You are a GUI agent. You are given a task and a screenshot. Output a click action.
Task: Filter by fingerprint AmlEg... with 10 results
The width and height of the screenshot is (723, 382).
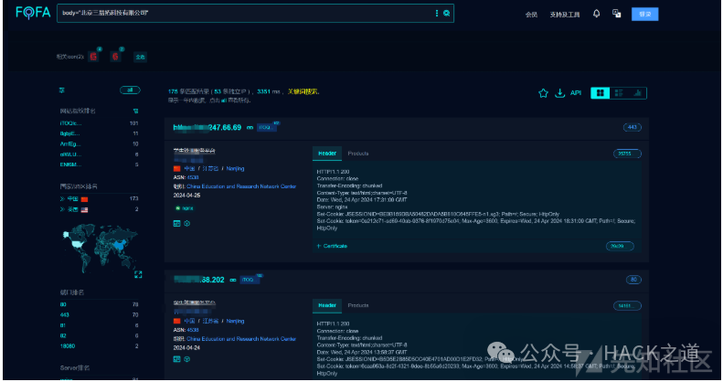tap(70, 144)
